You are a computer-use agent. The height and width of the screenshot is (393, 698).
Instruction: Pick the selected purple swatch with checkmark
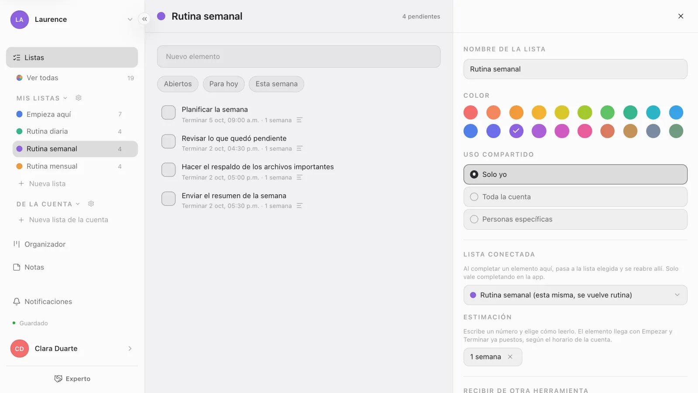pyautogui.click(x=517, y=131)
